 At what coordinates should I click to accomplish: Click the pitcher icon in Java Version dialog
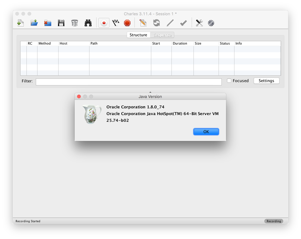point(92,114)
